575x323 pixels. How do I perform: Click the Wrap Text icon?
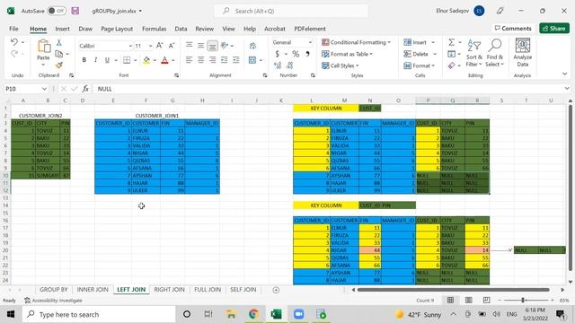tap(252, 46)
